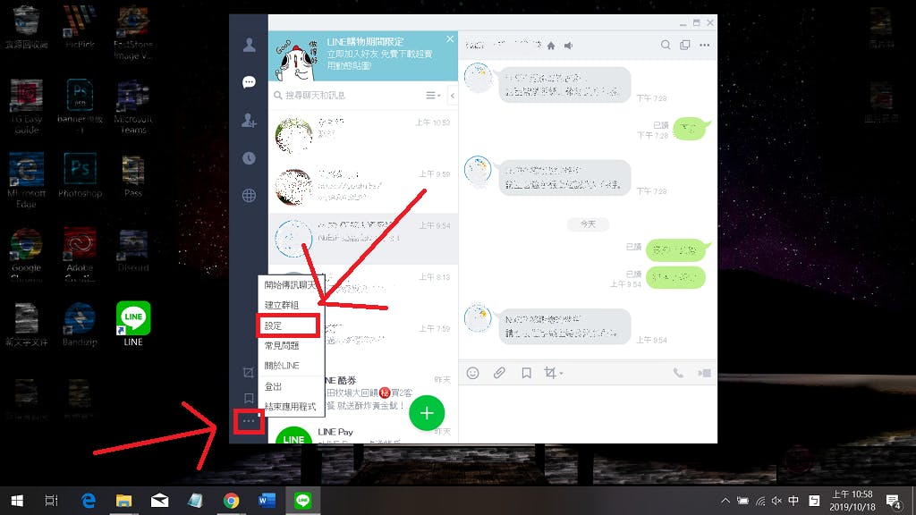
Task: Open the emoji sticker picker
Action: (472, 373)
